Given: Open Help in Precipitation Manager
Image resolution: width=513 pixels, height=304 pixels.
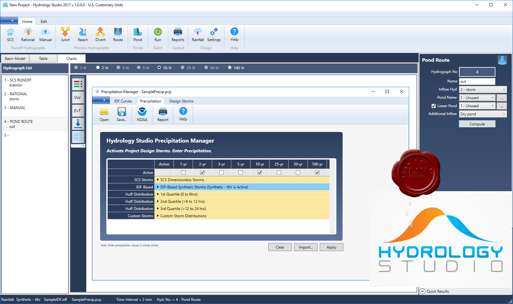Looking at the screenshot, I should tap(183, 115).
